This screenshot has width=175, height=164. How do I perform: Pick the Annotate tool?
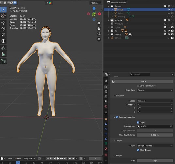click(3, 48)
